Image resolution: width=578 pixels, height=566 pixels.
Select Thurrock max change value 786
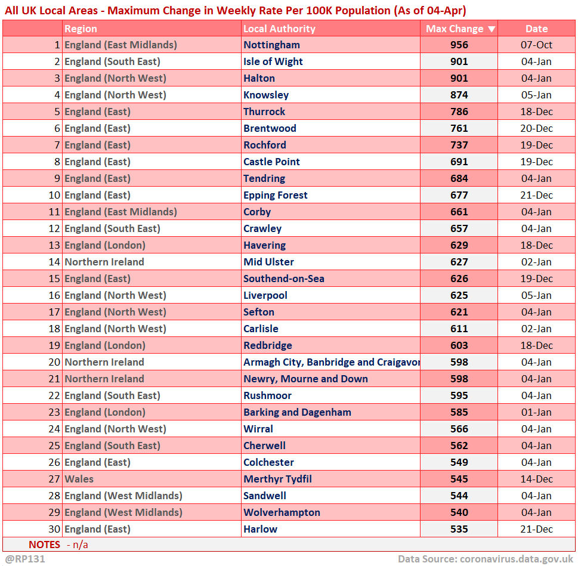459,112
